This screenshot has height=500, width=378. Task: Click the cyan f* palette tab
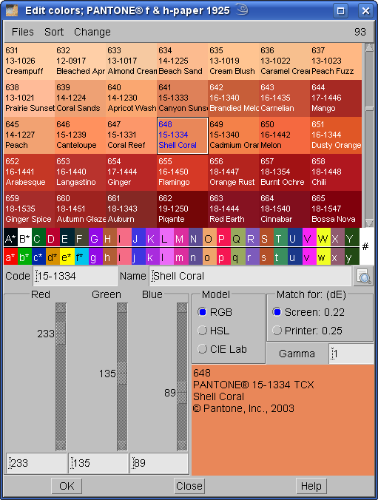point(81,256)
